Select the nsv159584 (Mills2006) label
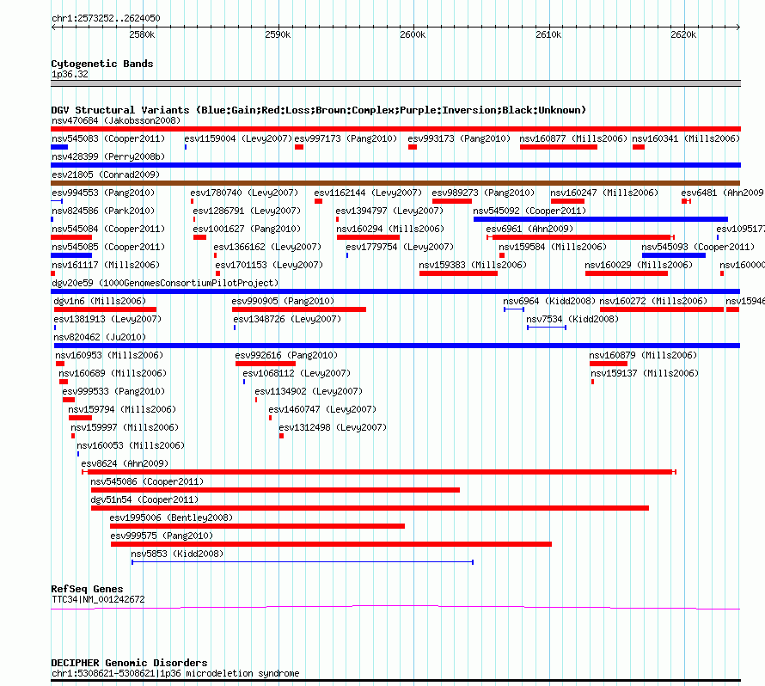 [553, 247]
